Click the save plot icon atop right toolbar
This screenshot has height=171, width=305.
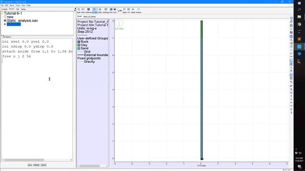click(291, 18)
